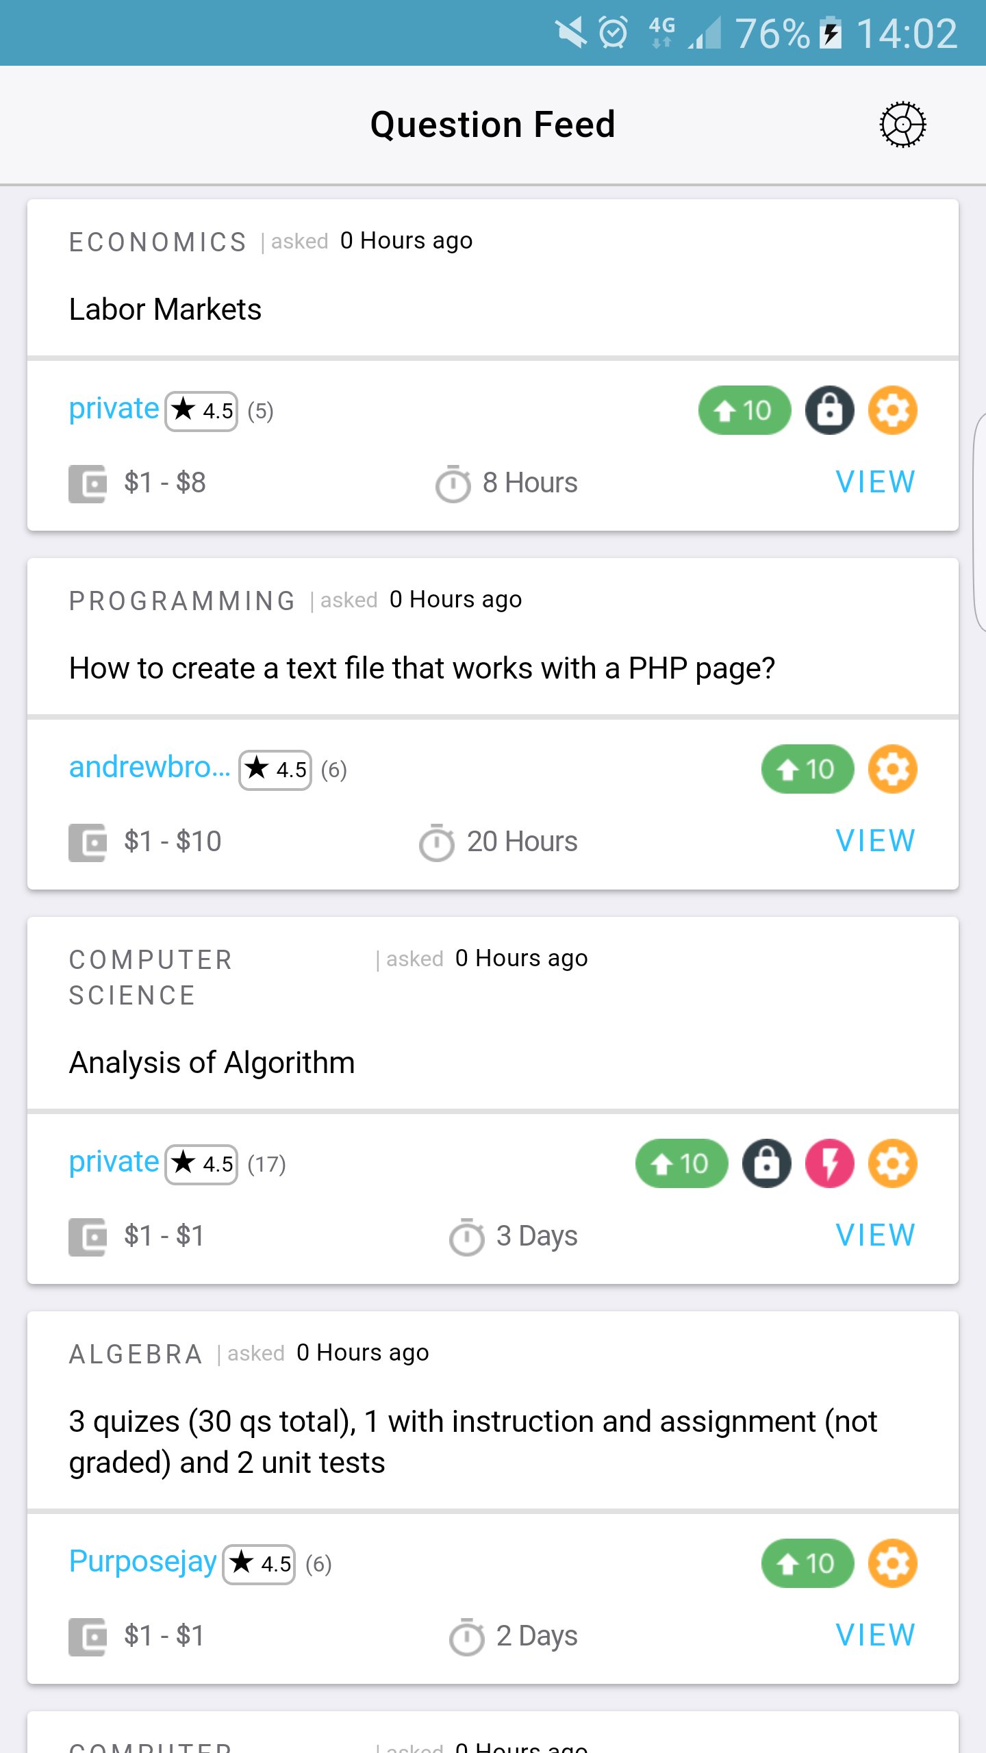Click VIEW on the Analysis of Algorithm card

[876, 1235]
